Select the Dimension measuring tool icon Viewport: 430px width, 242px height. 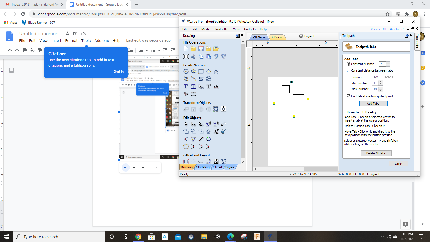pos(193,94)
